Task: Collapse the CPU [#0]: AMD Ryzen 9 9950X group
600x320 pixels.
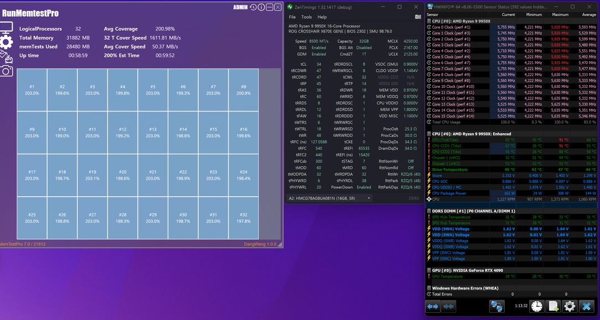Action: point(429,22)
